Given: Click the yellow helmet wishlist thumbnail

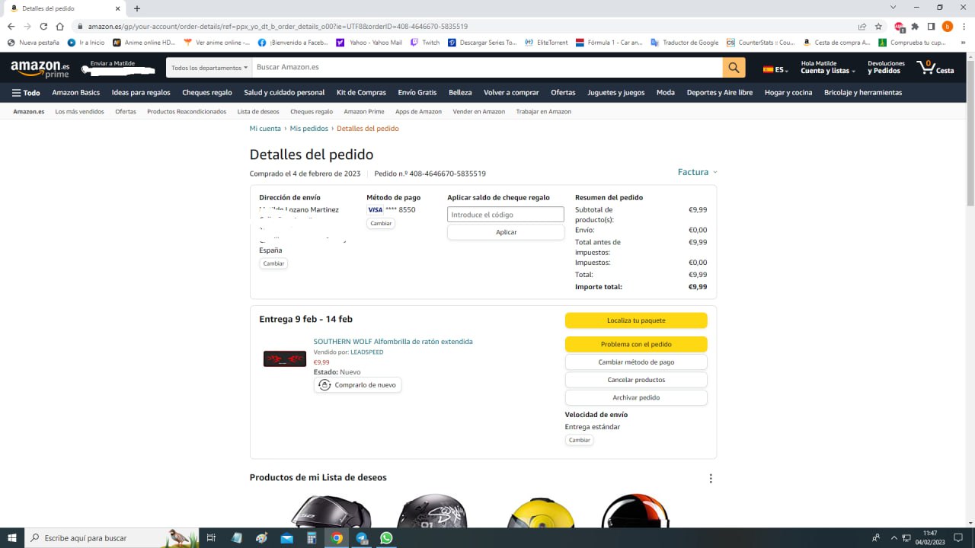Looking at the screenshot, I should coord(541,512).
